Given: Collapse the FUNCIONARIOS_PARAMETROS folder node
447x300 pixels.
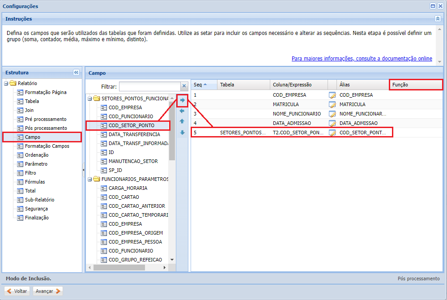Looking at the screenshot, I should 90,179.
